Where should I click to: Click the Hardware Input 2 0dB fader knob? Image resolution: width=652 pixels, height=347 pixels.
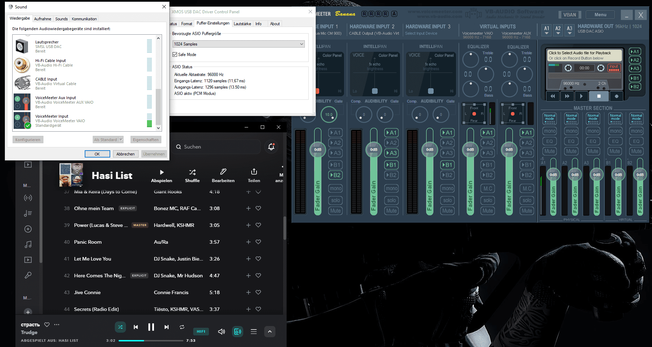point(374,150)
